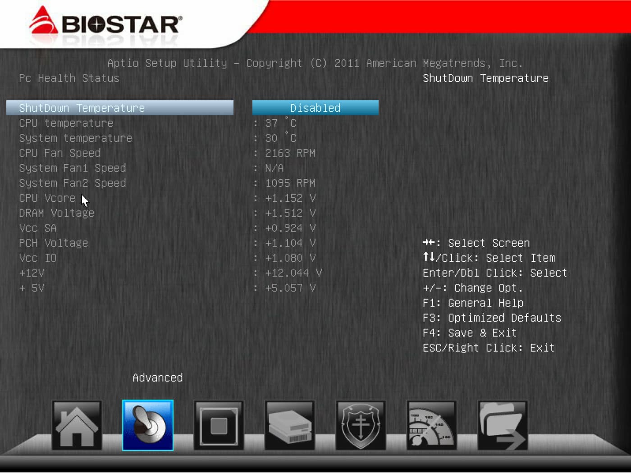Click the Aptio Setup Utility copyright line
631x473 pixels.
click(315, 64)
